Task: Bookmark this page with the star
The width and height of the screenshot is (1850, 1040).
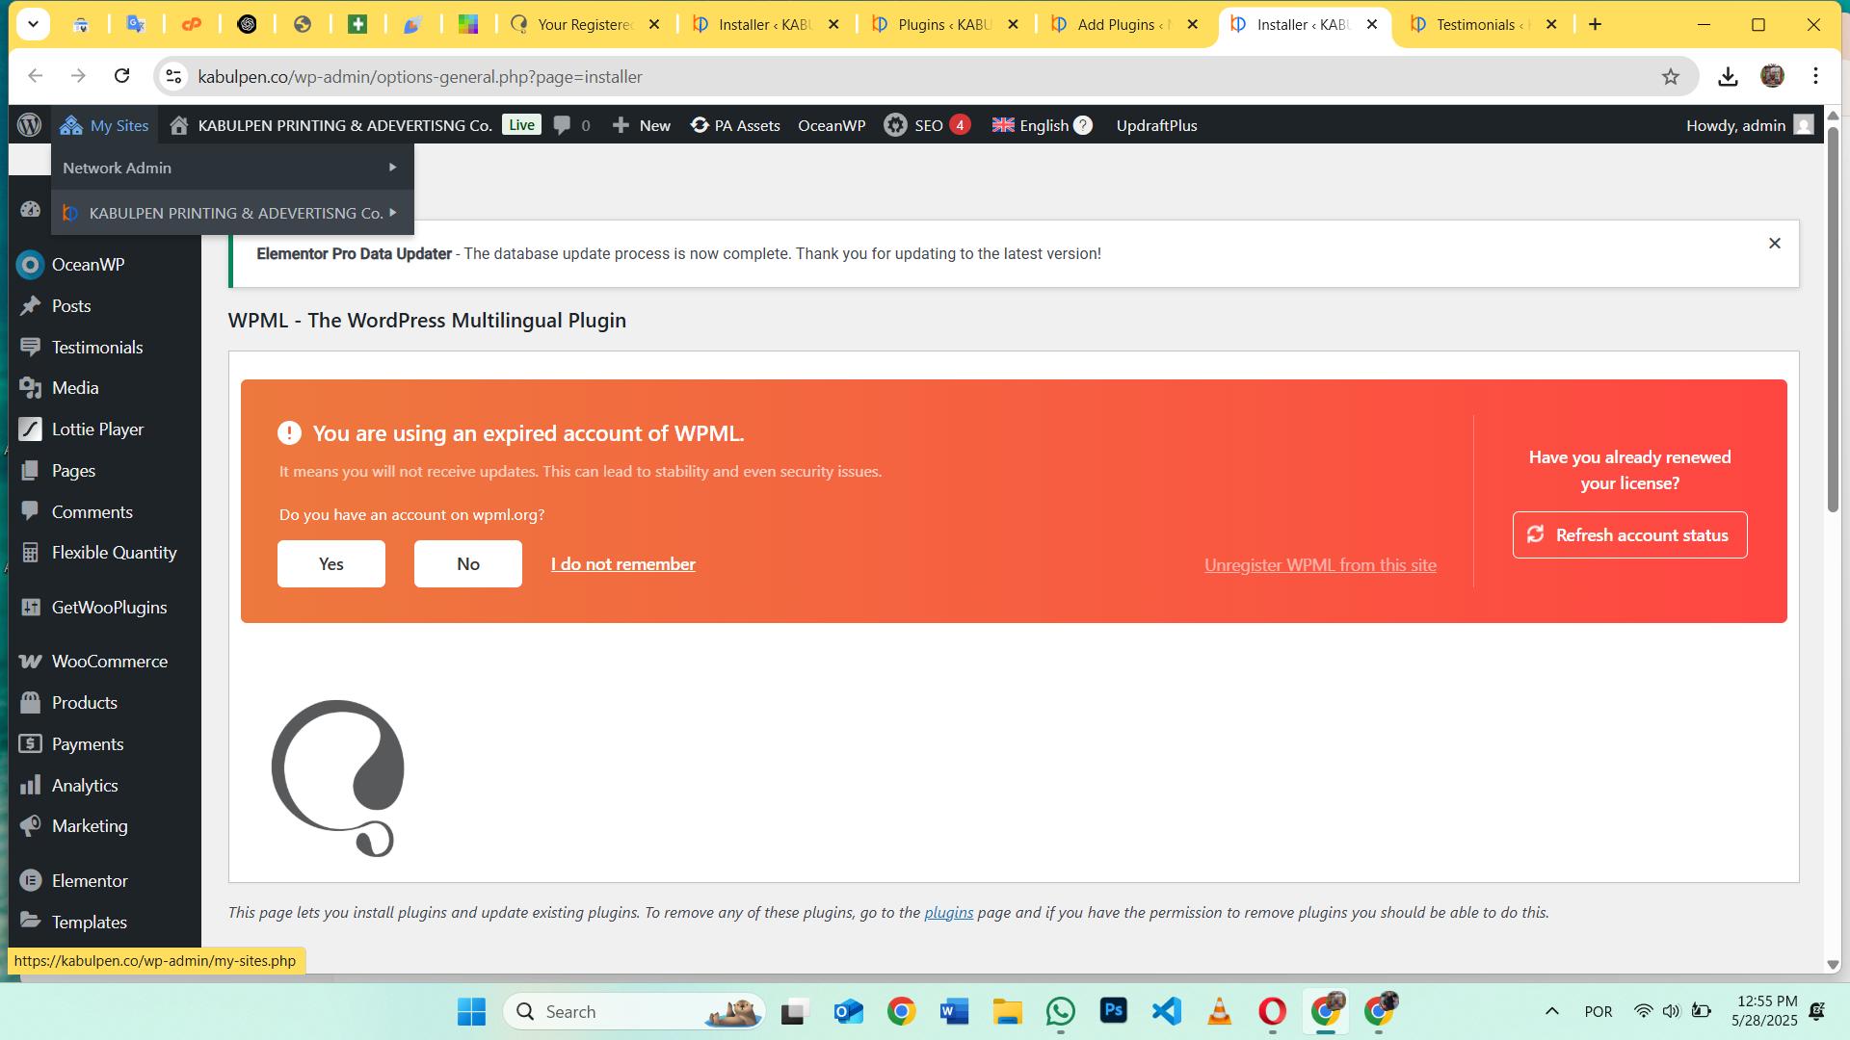Action: 1670,76
